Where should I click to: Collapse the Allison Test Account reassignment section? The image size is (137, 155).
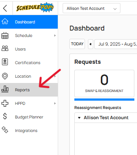pyautogui.click(x=79, y=118)
